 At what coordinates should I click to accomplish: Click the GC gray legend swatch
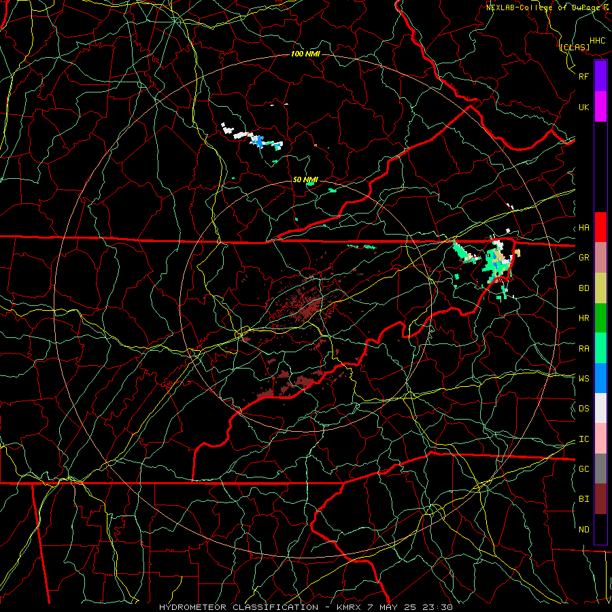[x=600, y=469]
